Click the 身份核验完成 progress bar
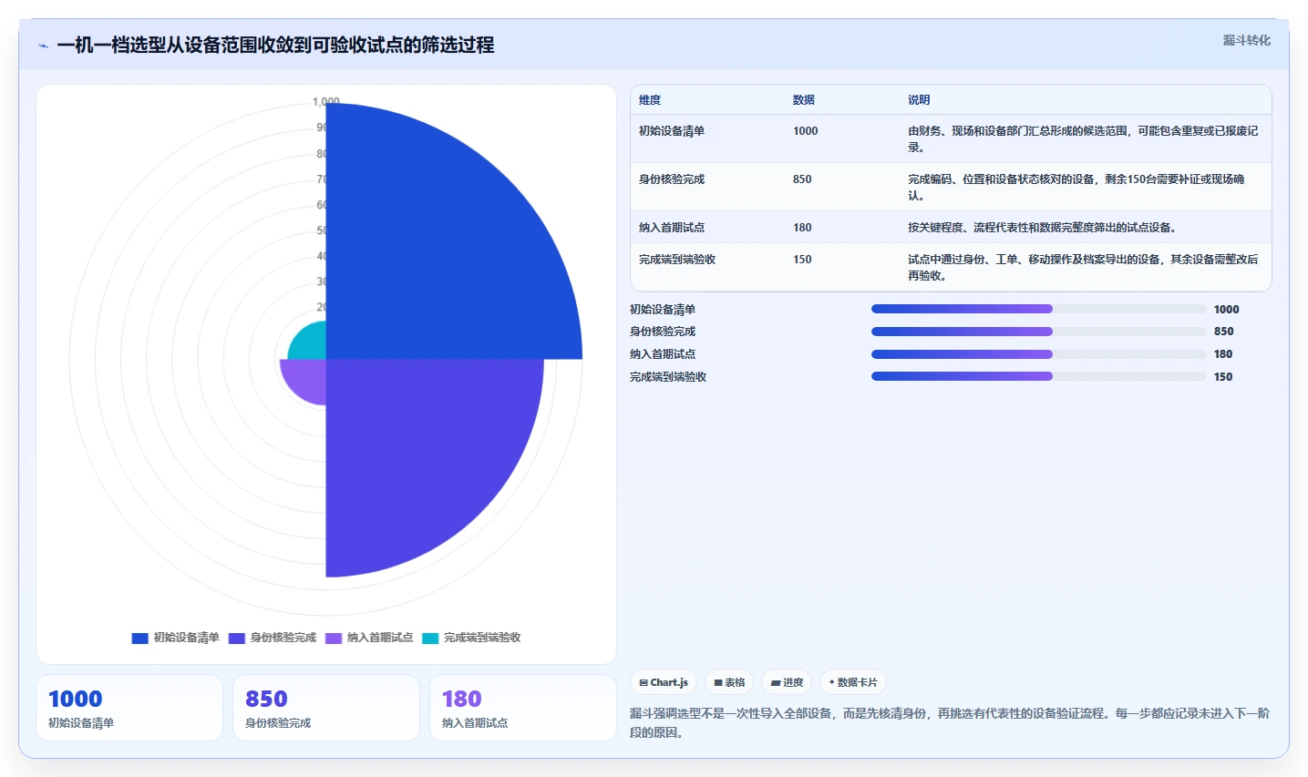The height and width of the screenshot is (777, 1308). click(1038, 332)
